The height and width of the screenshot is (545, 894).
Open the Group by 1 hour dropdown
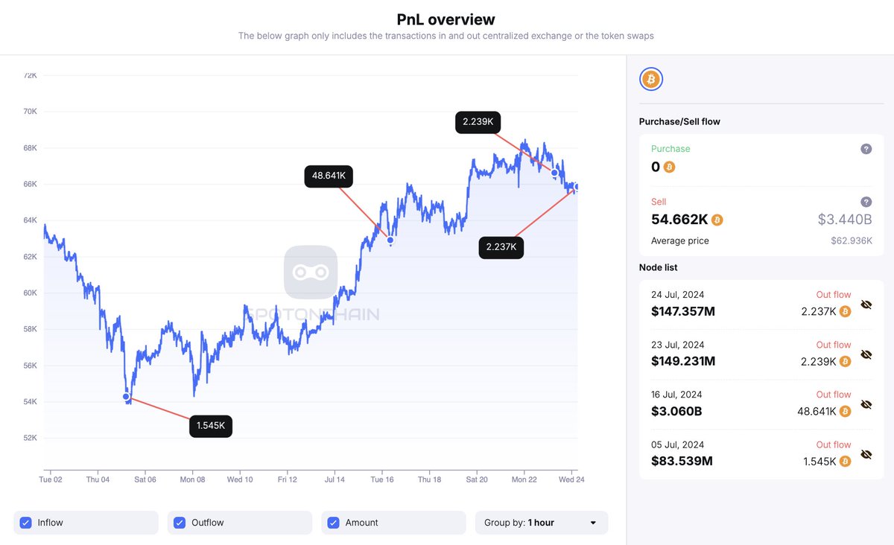542,523
